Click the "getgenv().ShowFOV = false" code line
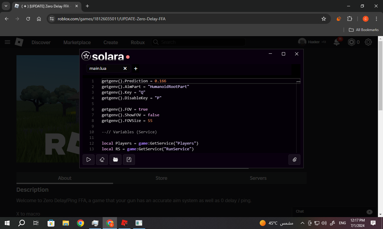The width and height of the screenshot is (383, 229). [x=130, y=115]
